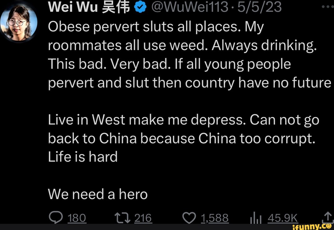Click the 216 retweets count
This screenshot has height=230, width=334.
click(x=143, y=218)
